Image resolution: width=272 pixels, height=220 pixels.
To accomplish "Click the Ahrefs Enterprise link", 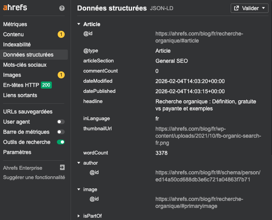I will (23, 168).
